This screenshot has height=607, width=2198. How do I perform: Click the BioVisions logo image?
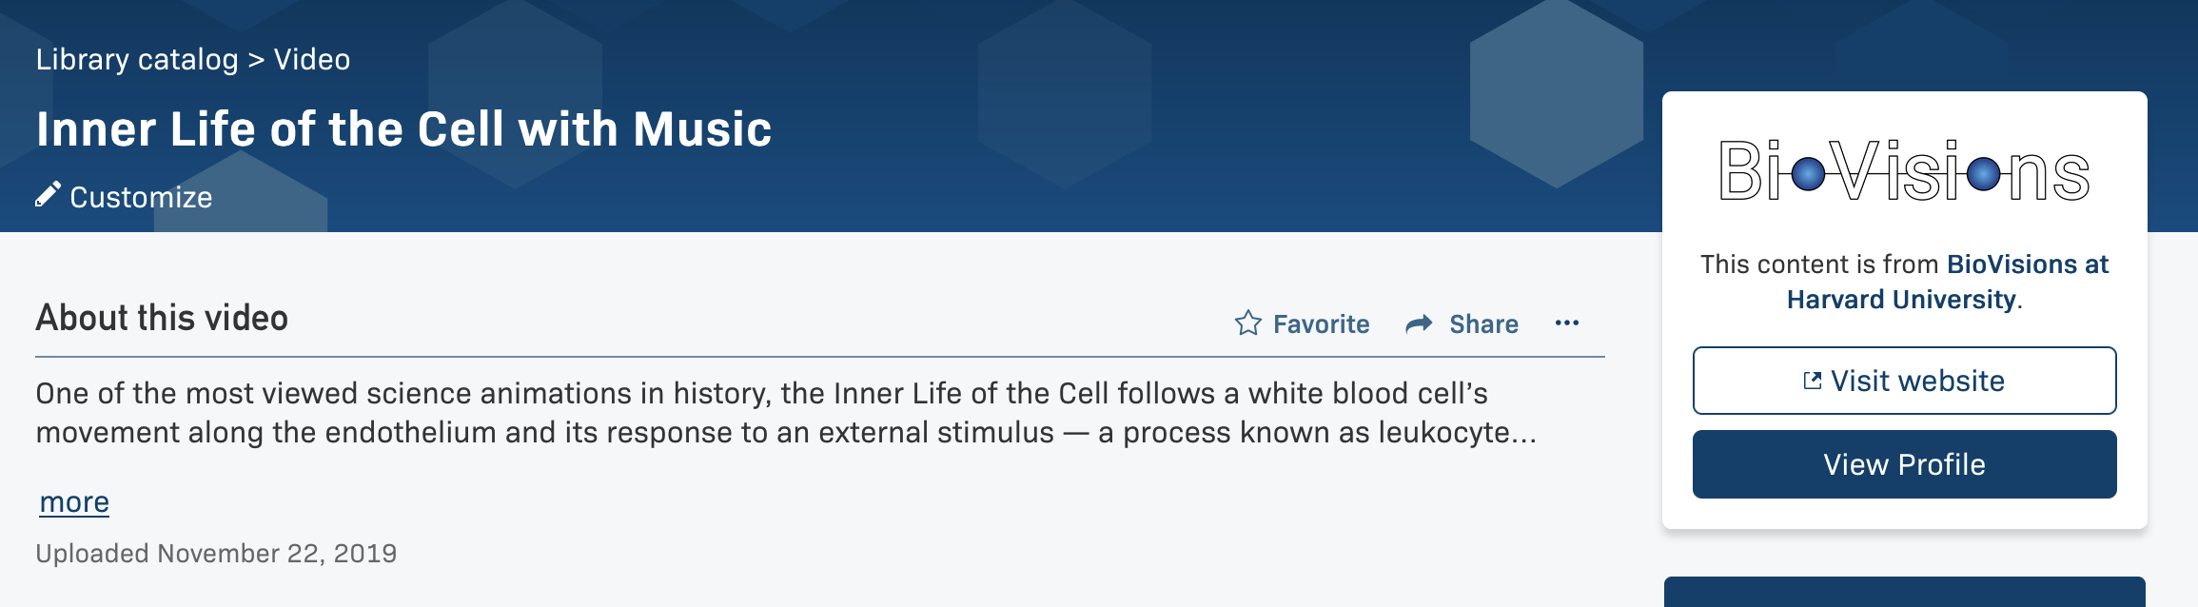[1904, 171]
